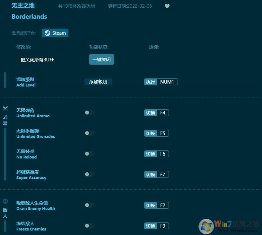The image size is (262, 235).
Task: Enable the Unlimited Grenades (无限手榴弹) toggle
Action: click(89, 133)
